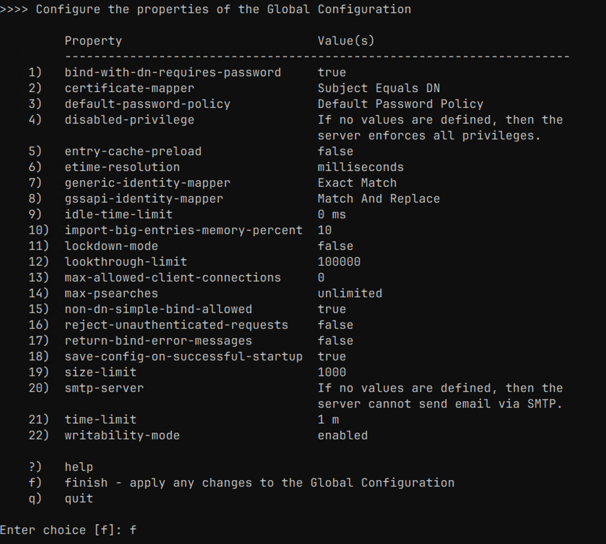Click the default-password-policy property
The width and height of the screenshot is (606, 544).
147,104
